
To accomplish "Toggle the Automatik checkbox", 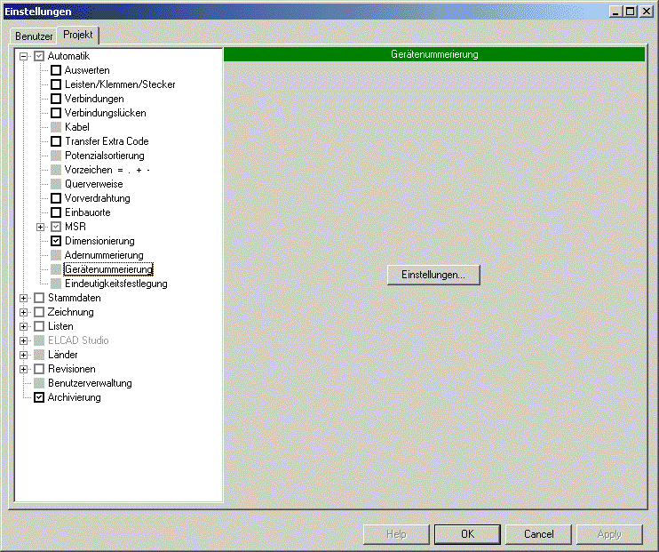I will [x=39, y=56].
